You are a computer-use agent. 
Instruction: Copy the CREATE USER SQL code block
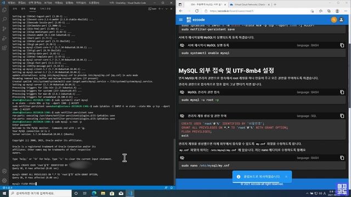[x=342, y=116]
